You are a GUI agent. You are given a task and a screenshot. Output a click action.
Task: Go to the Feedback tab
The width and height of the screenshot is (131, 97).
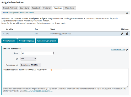tap(36, 8)
